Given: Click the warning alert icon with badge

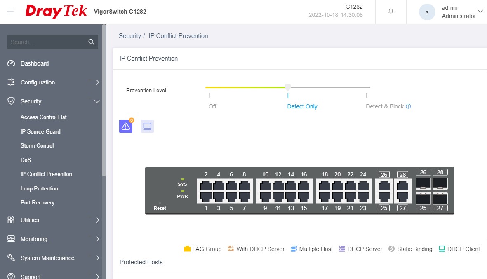Looking at the screenshot, I should click(126, 126).
